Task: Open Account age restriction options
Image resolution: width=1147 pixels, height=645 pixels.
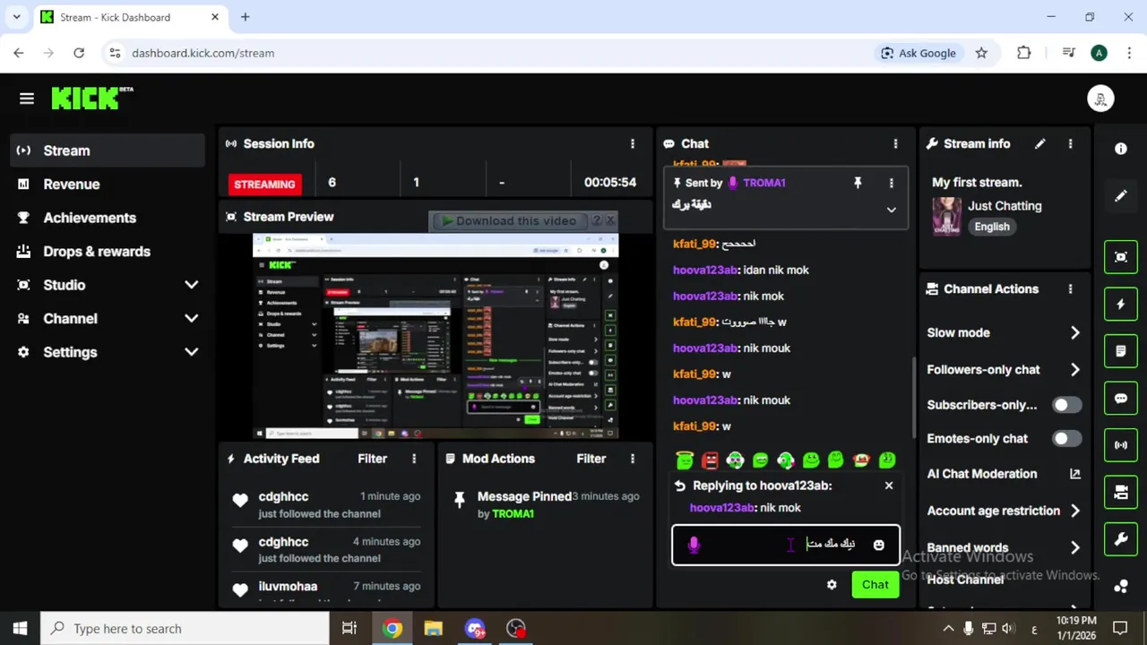Action: (1074, 511)
